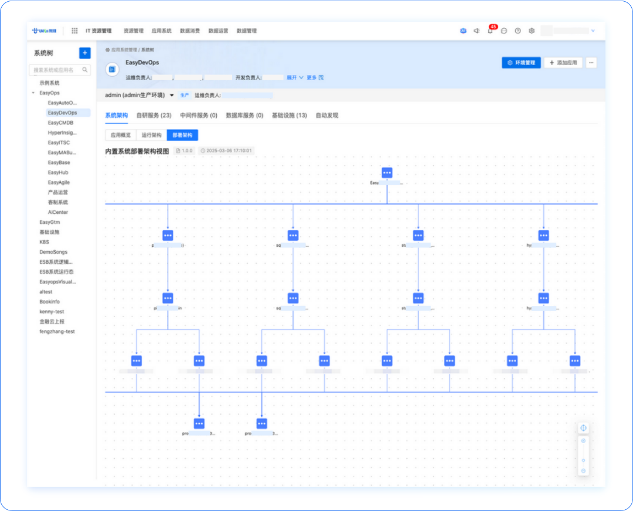Click 应用系统管理 breadcrumb link

click(x=124, y=50)
